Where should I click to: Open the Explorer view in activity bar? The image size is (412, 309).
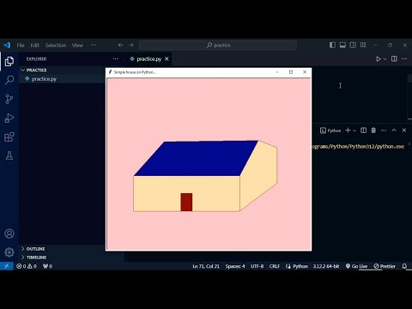[x=9, y=61]
